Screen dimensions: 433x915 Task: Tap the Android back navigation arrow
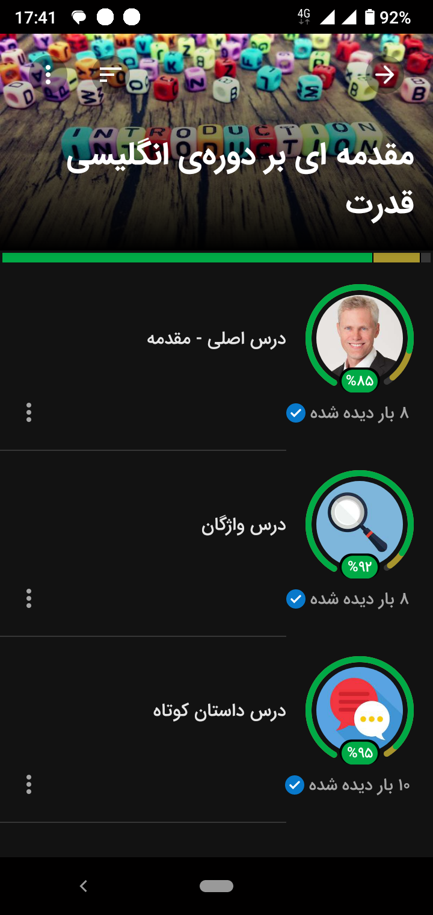[x=84, y=886]
